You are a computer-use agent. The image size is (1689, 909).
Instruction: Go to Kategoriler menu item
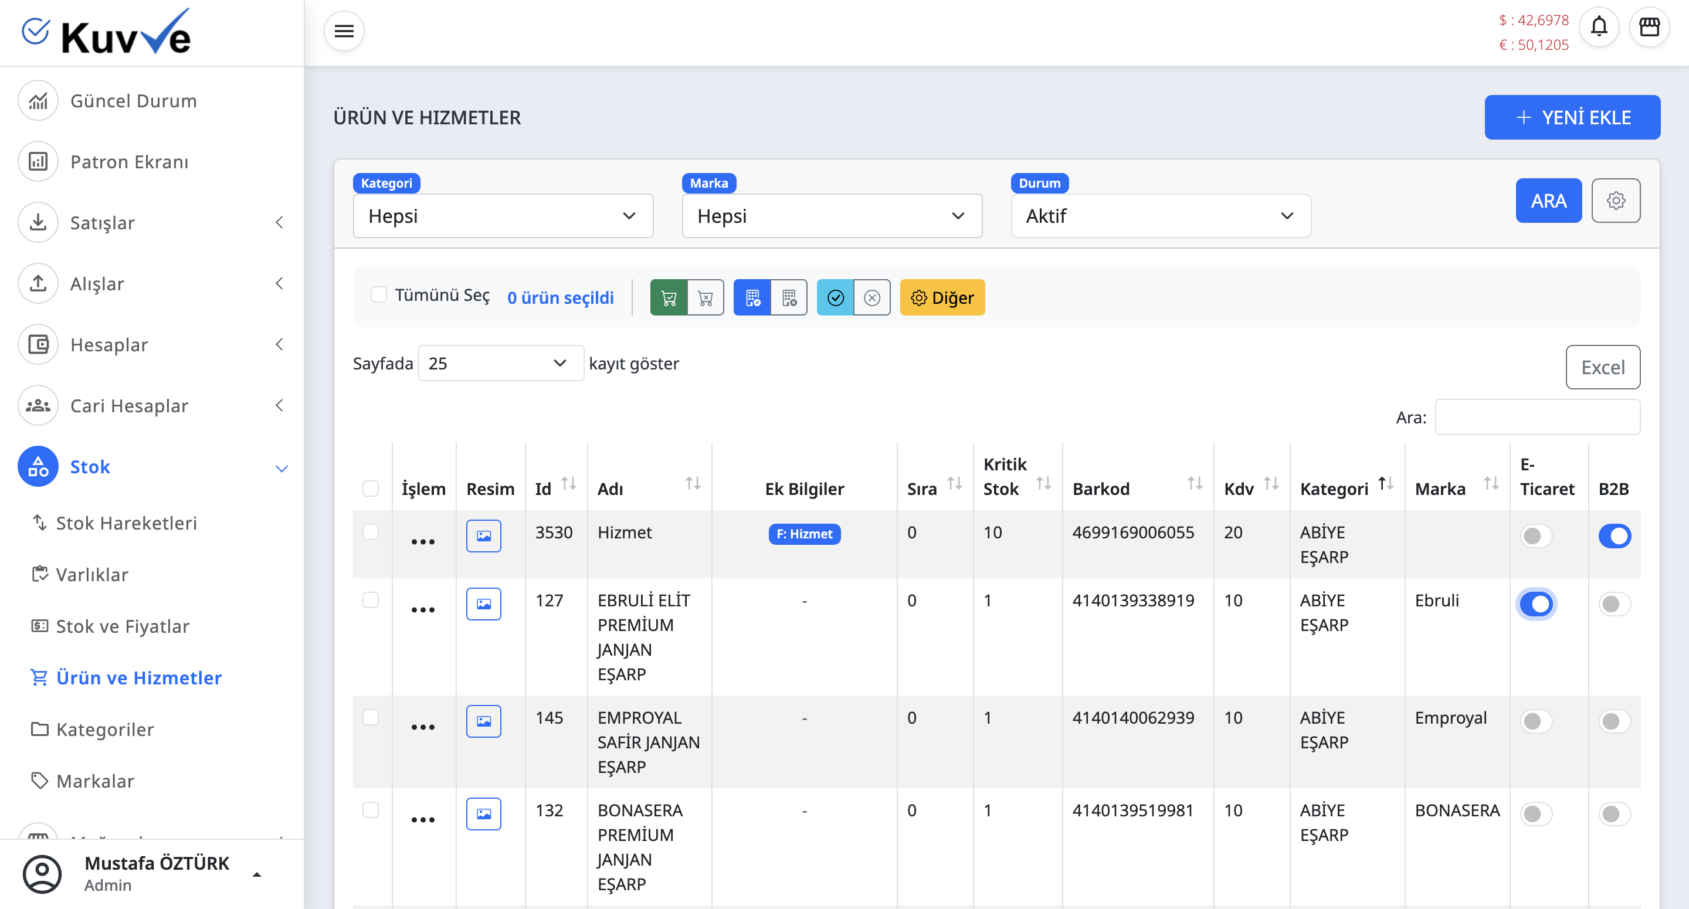[105, 730]
